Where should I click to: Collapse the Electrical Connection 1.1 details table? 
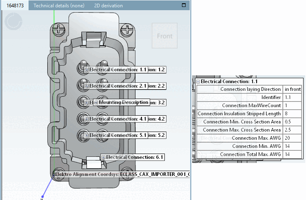coord(198,81)
